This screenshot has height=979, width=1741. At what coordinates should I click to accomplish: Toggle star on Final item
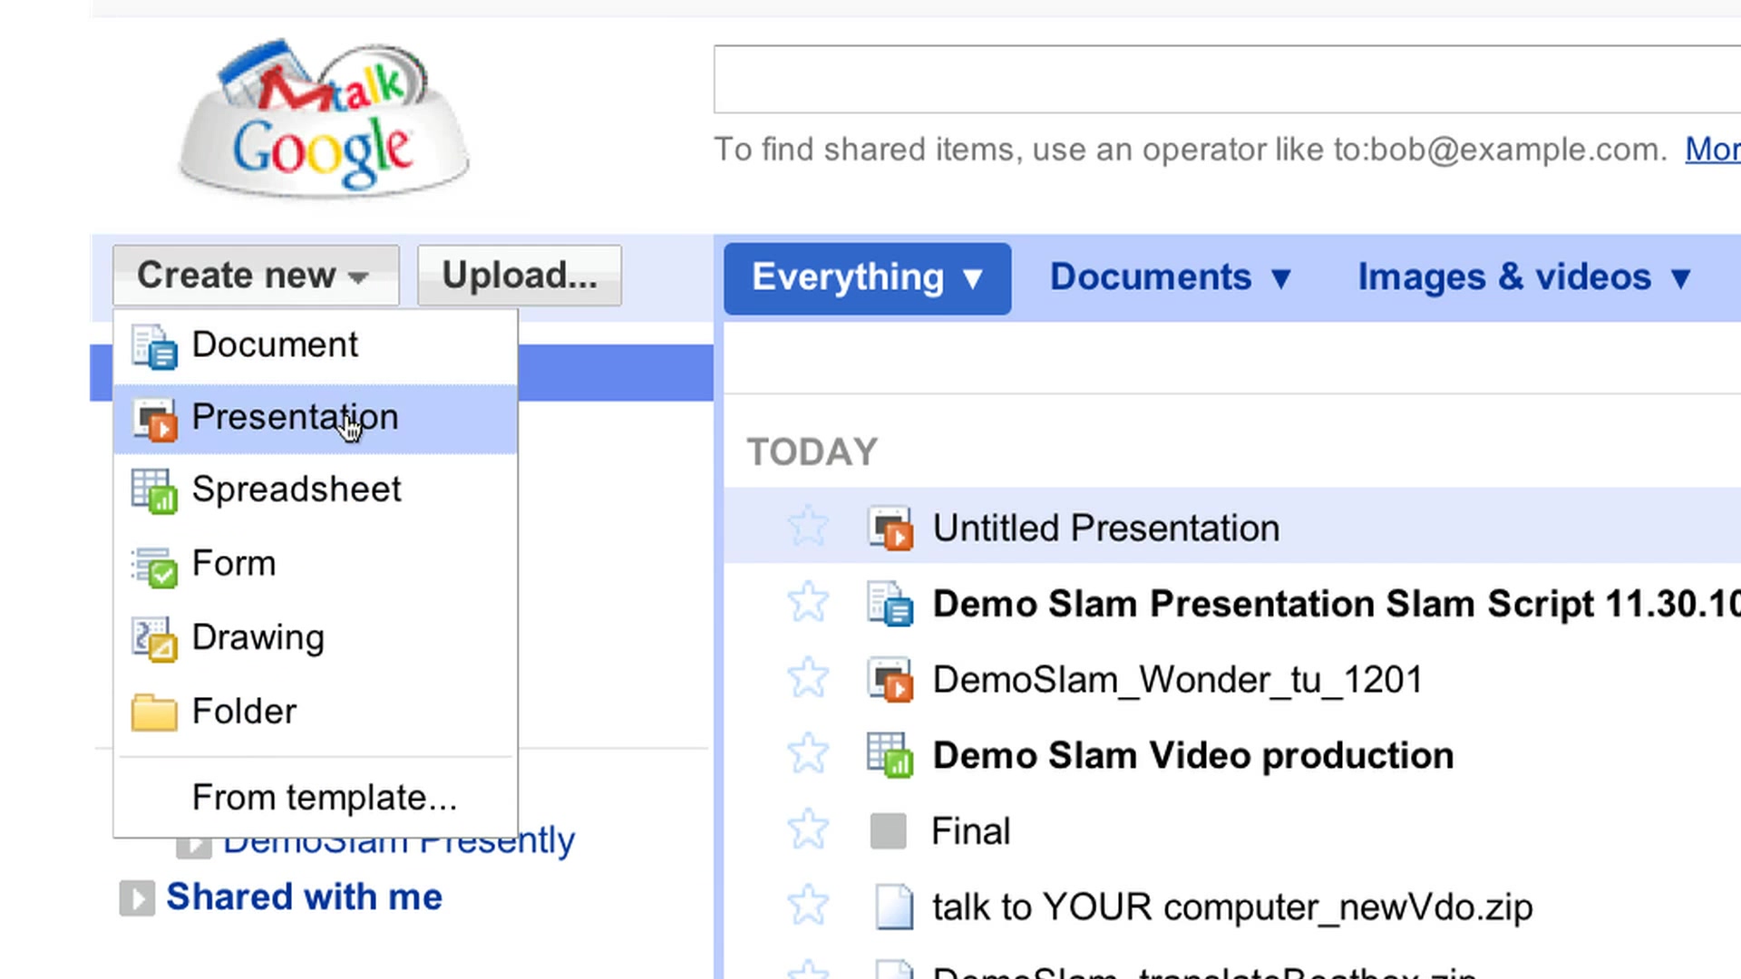point(807,829)
